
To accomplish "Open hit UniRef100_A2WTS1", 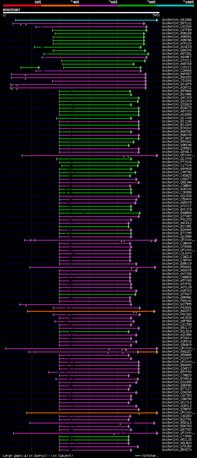I will pyautogui.click(x=177, y=88).
